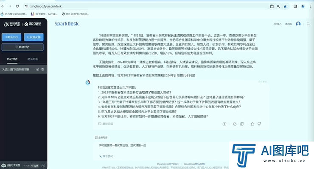Viewport: 314px width, 169px height.
Task: Switch to the light theme option beside 深夜
Action: coord(26,166)
